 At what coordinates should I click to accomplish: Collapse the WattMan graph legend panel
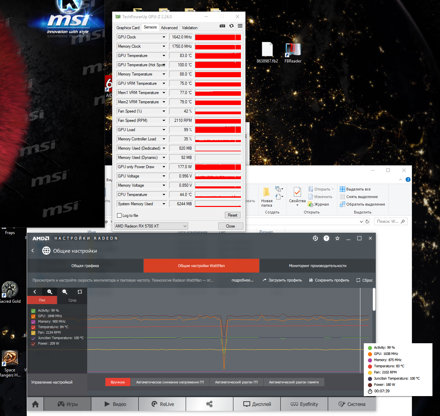point(35,292)
